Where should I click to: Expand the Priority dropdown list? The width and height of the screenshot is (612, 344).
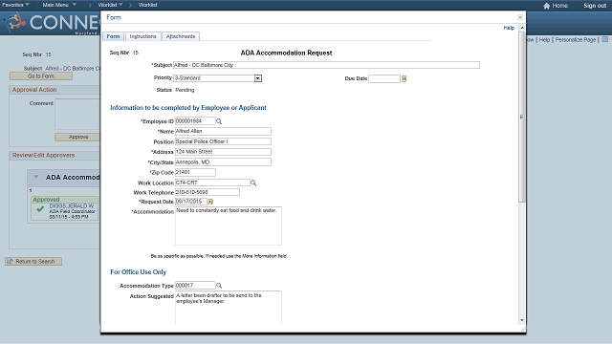pos(258,78)
